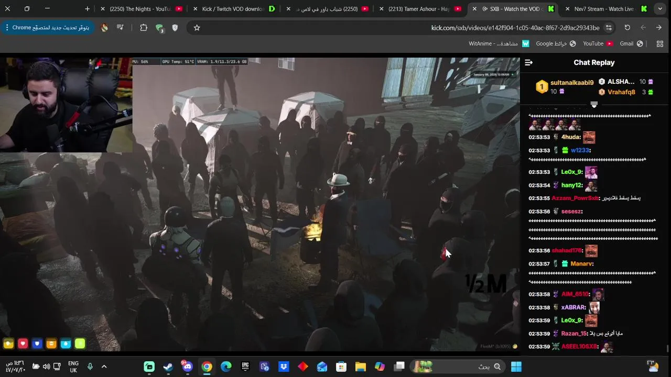Close the 'The Nights - YouTube' tab
The height and width of the screenshot is (377, 671).
[103, 9]
